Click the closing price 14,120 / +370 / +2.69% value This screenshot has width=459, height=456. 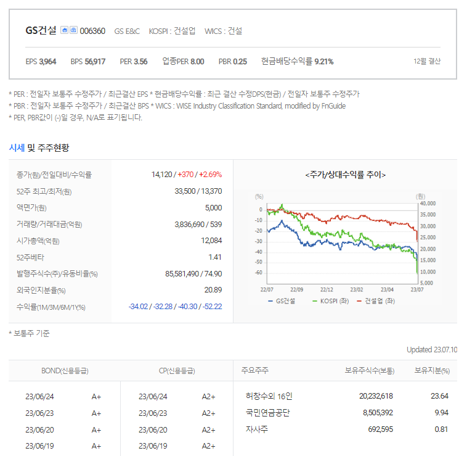(187, 175)
